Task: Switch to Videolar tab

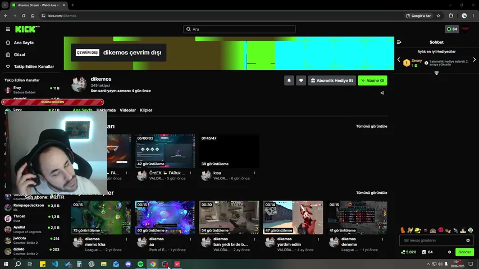Action: [127, 110]
